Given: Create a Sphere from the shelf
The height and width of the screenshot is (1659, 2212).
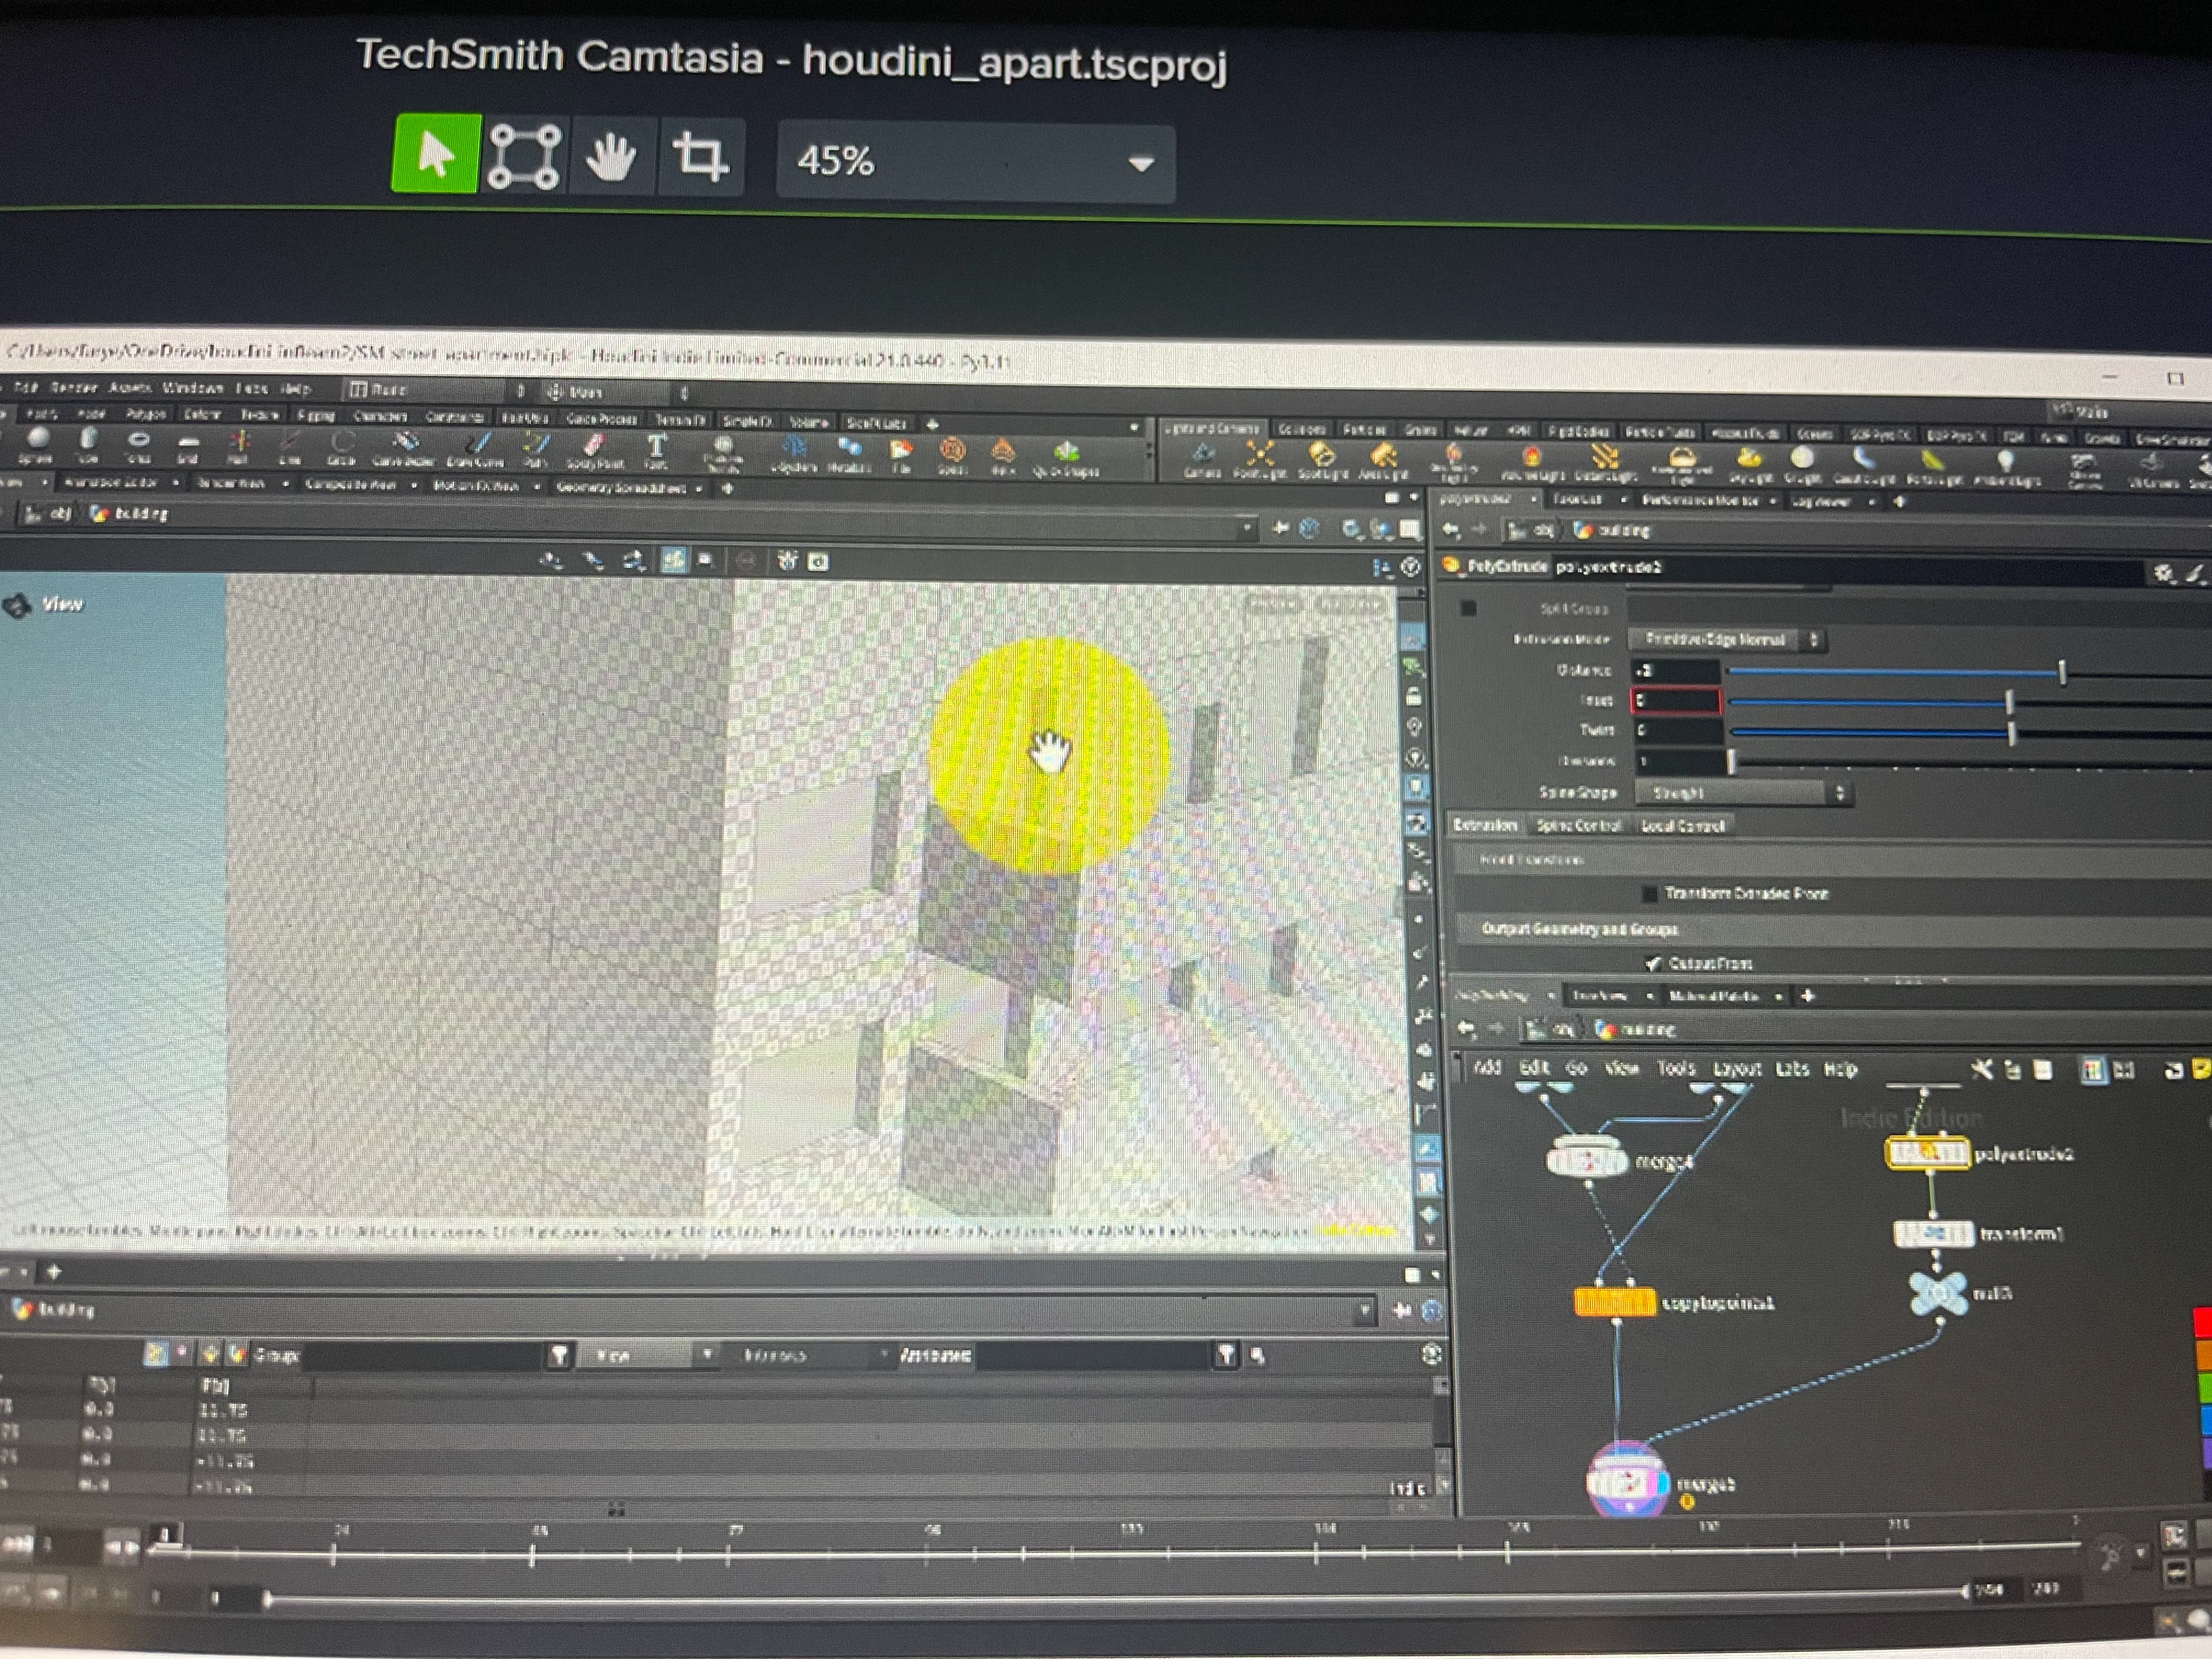Looking at the screenshot, I should pyautogui.click(x=38, y=441).
